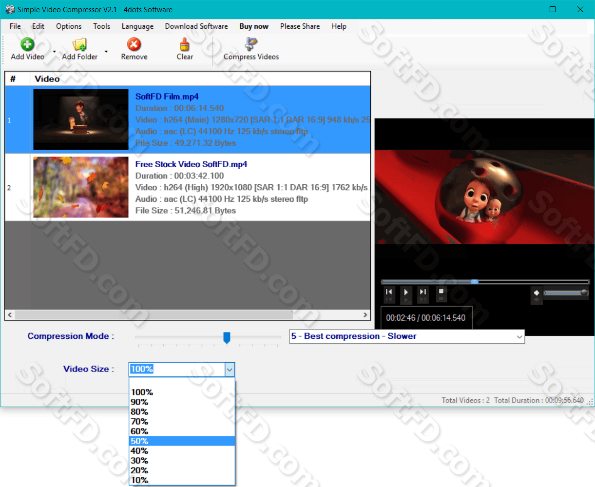Choose 10% video size option

pyautogui.click(x=182, y=480)
